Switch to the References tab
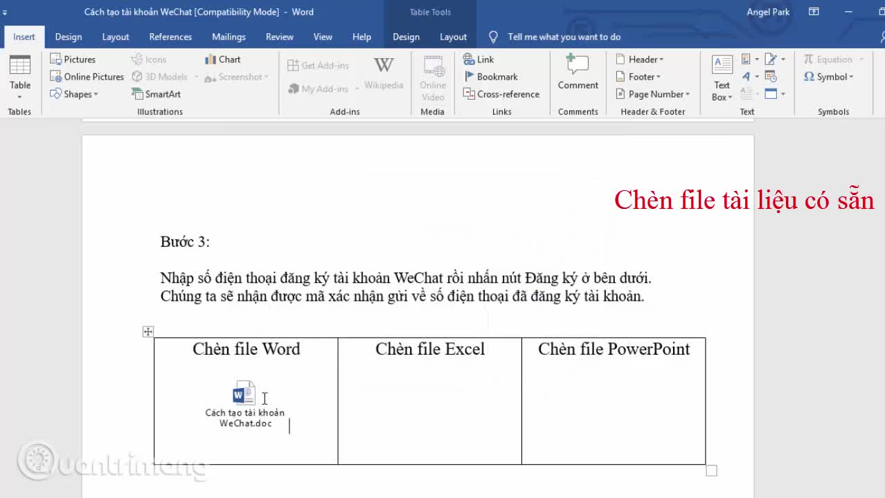This screenshot has width=885, height=498. pyautogui.click(x=170, y=37)
